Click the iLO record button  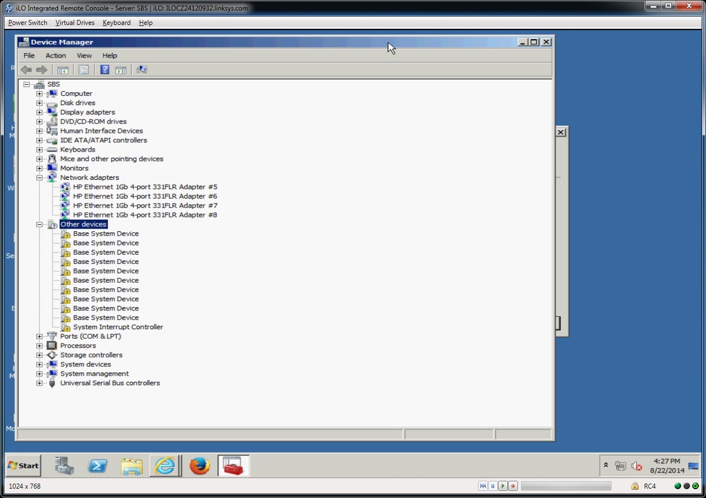[512, 486]
